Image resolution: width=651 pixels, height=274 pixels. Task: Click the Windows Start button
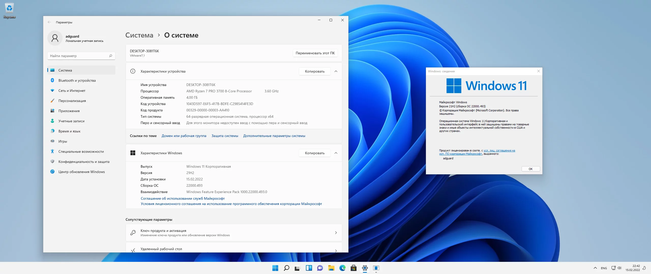pos(275,268)
